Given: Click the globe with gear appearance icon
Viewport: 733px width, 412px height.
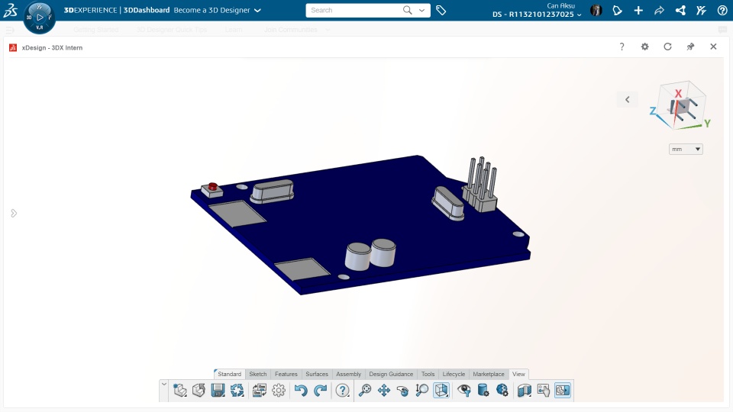Looking at the screenshot, I should pos(502,390).
